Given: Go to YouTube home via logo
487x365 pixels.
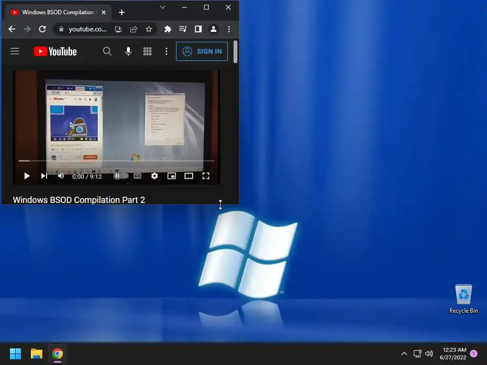Looking at the screenshot, I should pyautogui.click(x=55, y=51).
